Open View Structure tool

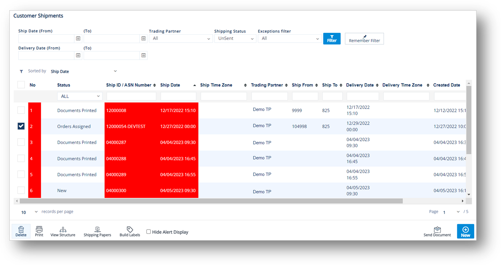pyautogui.click(x=62, y=231)
